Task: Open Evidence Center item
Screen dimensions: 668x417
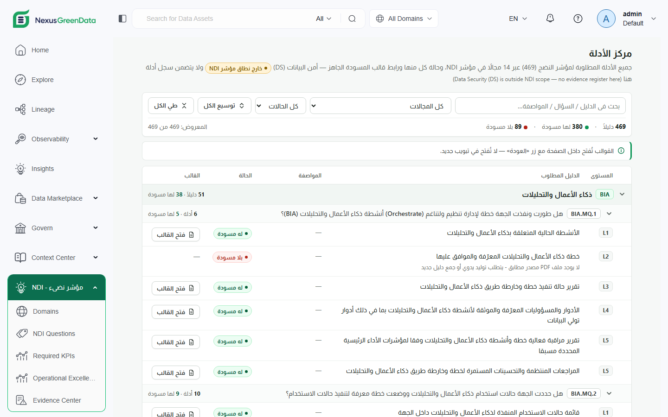Action: (x=57, y=400)
